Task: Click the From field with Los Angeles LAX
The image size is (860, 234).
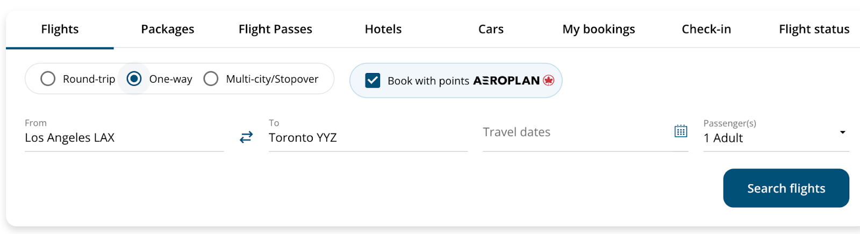Action: click(124, 137)
